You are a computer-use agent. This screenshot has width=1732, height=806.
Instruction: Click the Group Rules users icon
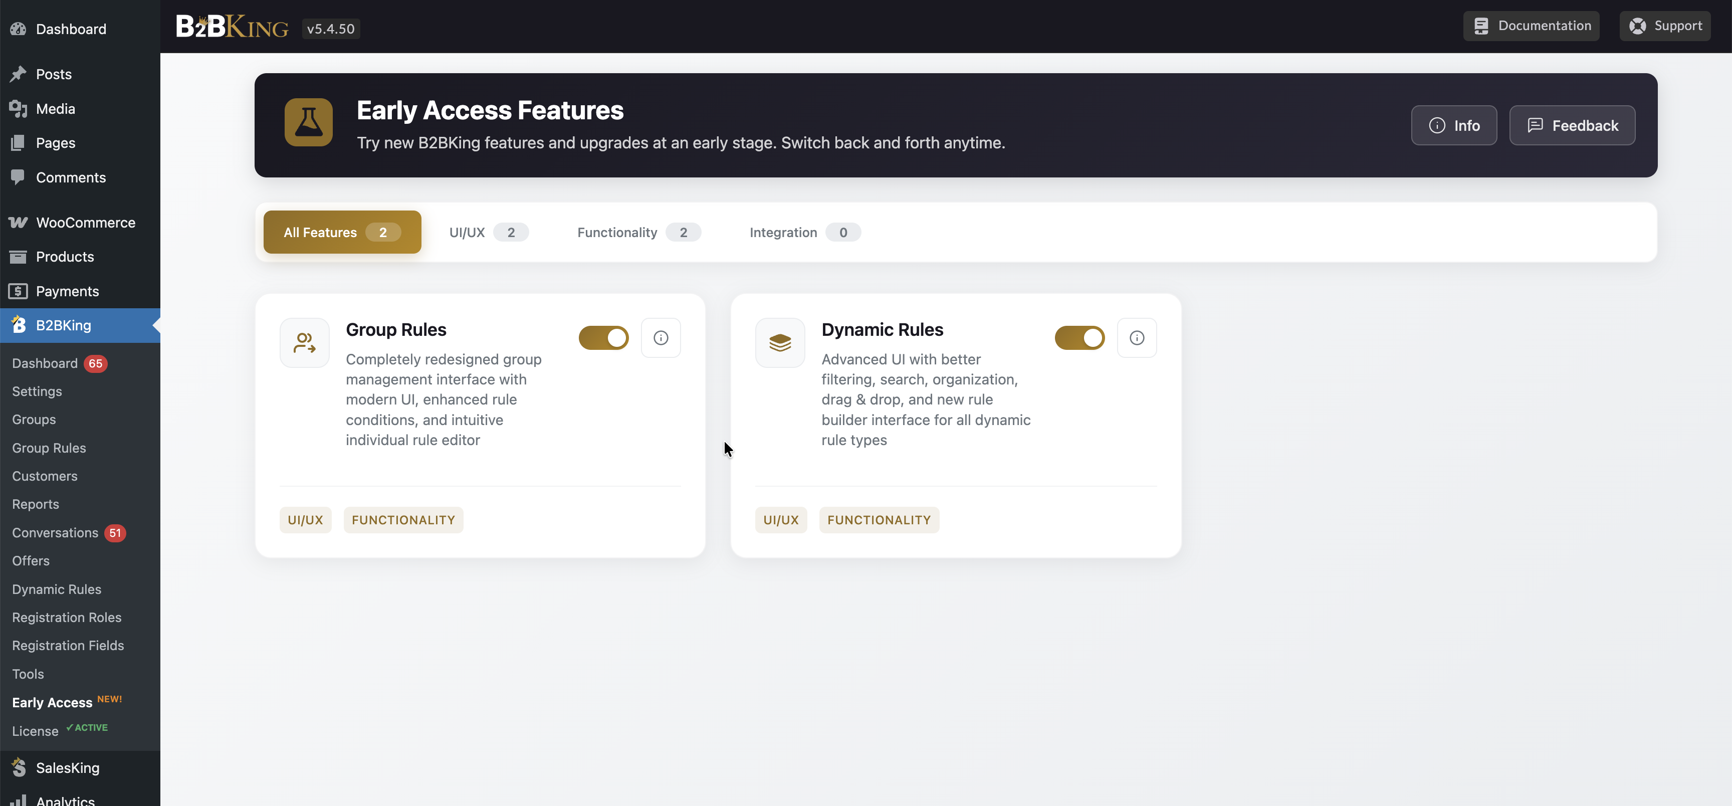[305, 343]
